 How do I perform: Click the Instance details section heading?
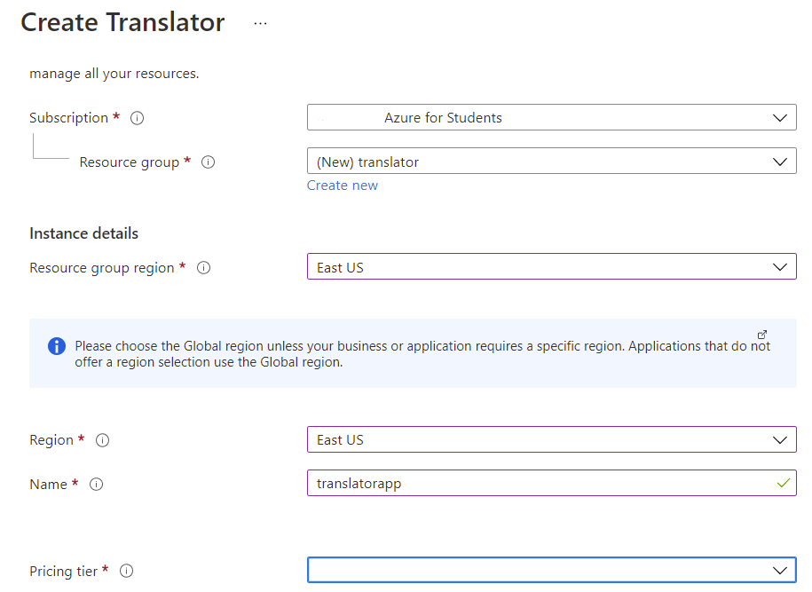[x=83, y=233]
